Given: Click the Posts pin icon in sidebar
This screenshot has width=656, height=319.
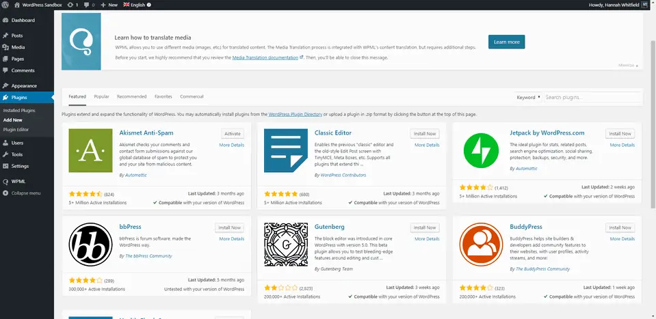Looking at the screenshot, I should [5, 36].
